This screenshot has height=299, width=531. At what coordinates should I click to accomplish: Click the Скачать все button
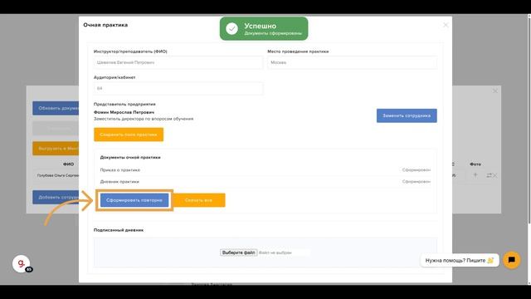[199, 200]
